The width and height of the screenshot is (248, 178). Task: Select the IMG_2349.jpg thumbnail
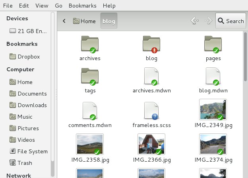pos(213,110)
